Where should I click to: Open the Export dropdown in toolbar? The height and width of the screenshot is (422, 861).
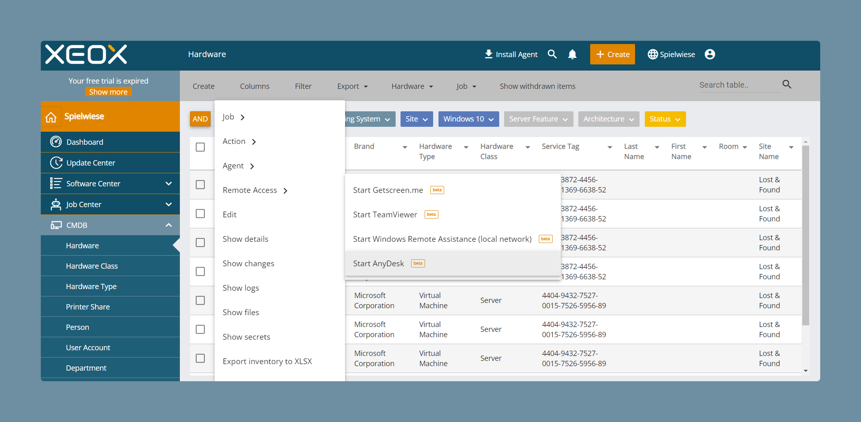coord(352,86)
